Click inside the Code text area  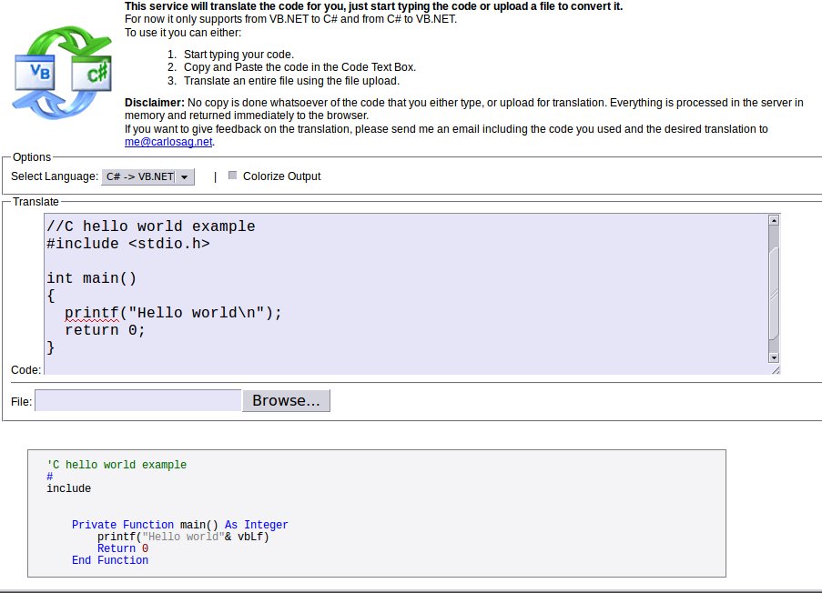(x=407, y=294)
